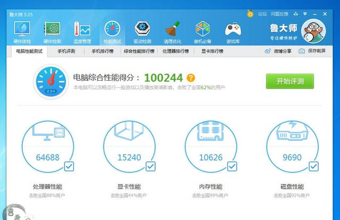Click the 微博分享 share link
The height and width of the screenshot is (220, 340).
click(x=283, y=51)
